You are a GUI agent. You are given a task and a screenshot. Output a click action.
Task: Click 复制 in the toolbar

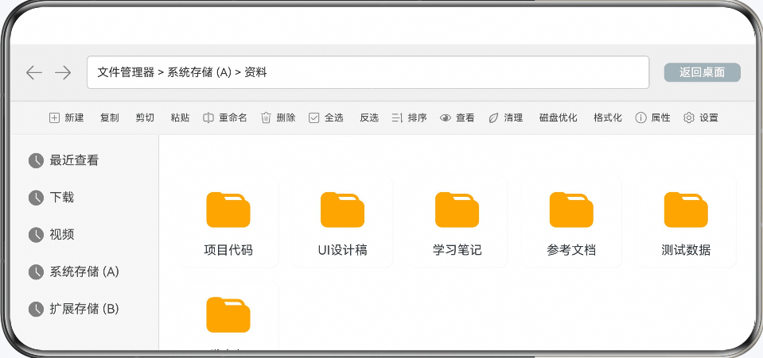point(110,117)
